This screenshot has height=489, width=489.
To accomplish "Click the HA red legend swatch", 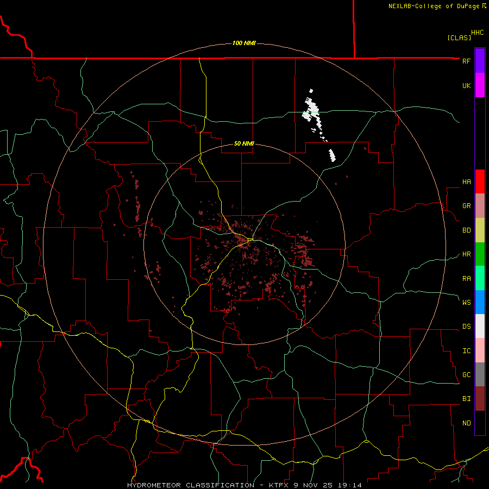I will tap(480, 181).
